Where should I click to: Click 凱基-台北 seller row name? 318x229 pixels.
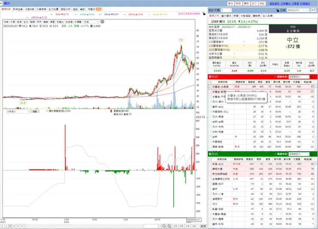tap(218, 164)
